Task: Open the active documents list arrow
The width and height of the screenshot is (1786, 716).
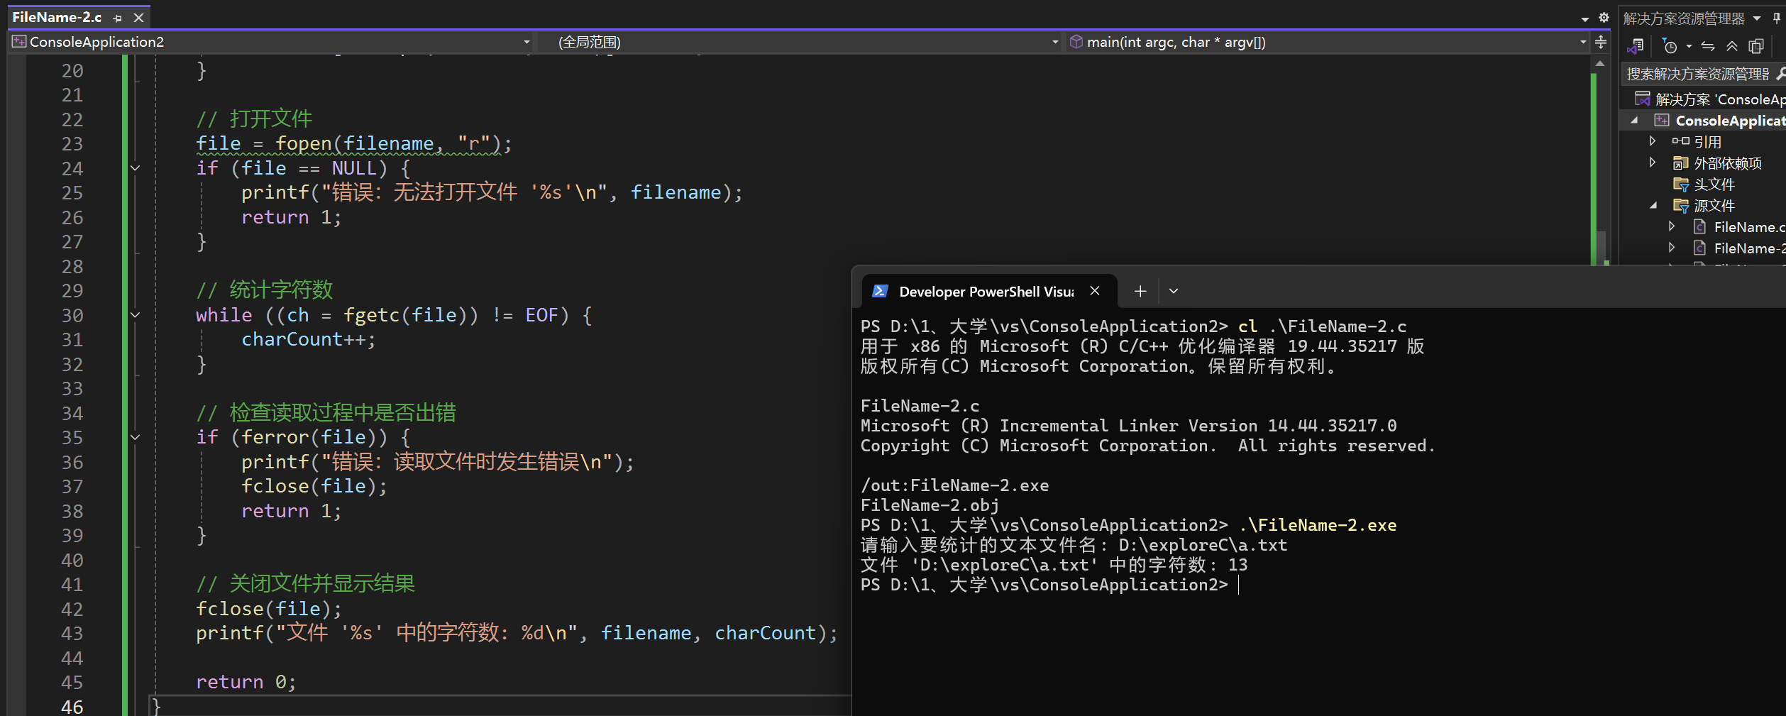Action: tap(1584, 19)
